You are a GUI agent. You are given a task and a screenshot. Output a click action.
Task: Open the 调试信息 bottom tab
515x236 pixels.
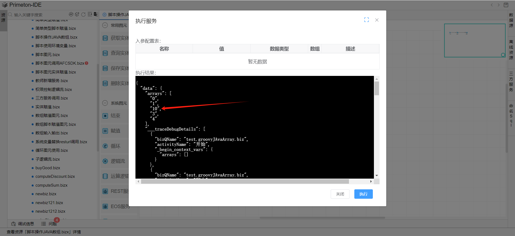coord(23,224)
